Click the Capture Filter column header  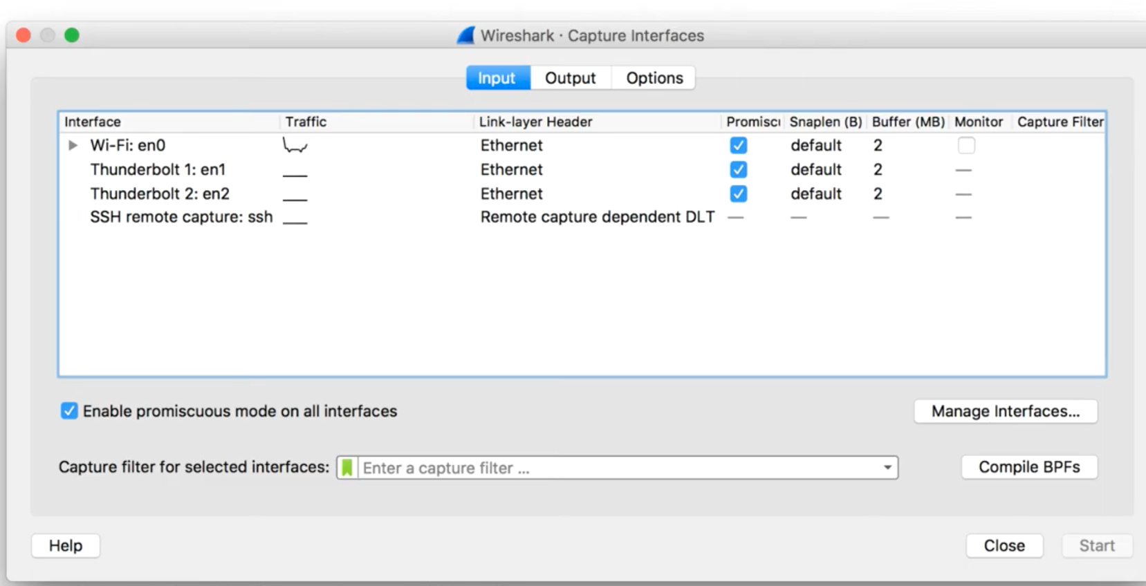click(1060, 122)
